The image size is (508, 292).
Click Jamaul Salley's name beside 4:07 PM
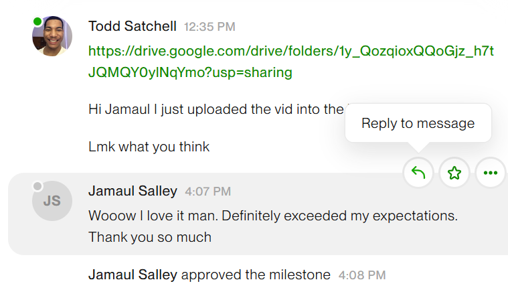click(x=133, y=191)
